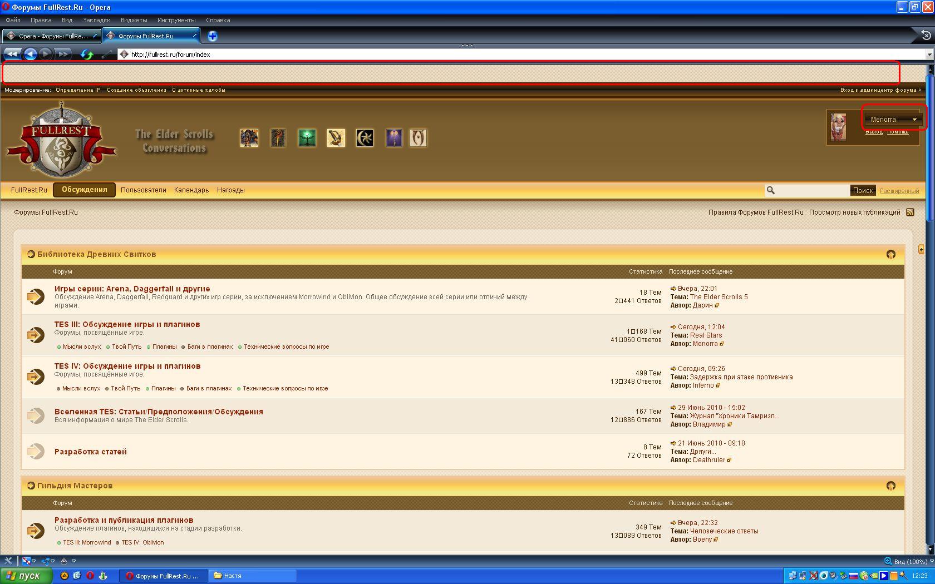Click the magnifier icon in the search box
935x584 pixels.
pos(771,190)
